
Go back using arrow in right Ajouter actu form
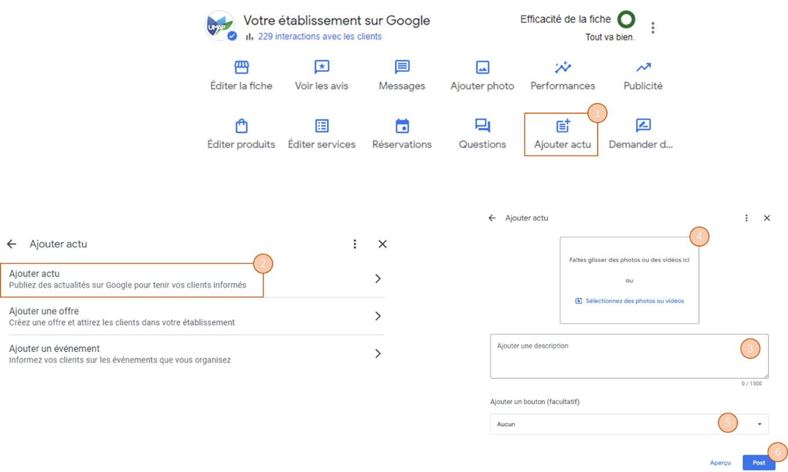pos(492,218)
